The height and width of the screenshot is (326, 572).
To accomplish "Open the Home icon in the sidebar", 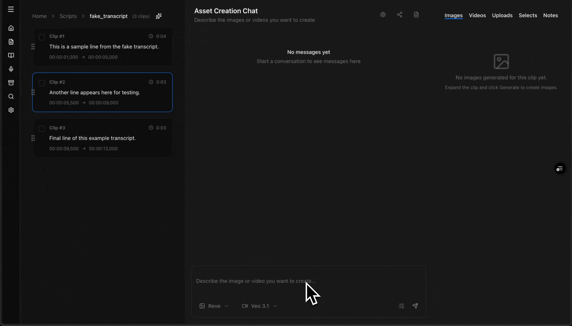I will (11, 28).
